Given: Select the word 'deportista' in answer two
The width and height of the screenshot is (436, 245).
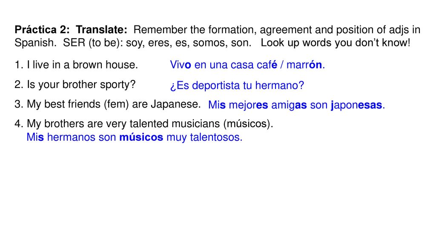Looking at the screenshot, I should (x=216, y=86).
